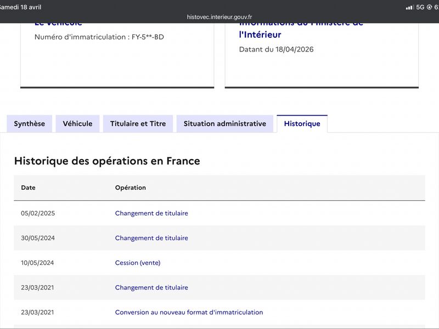
Task: Click the Historique des opérations en France heading
Action: tap(107, 161)
